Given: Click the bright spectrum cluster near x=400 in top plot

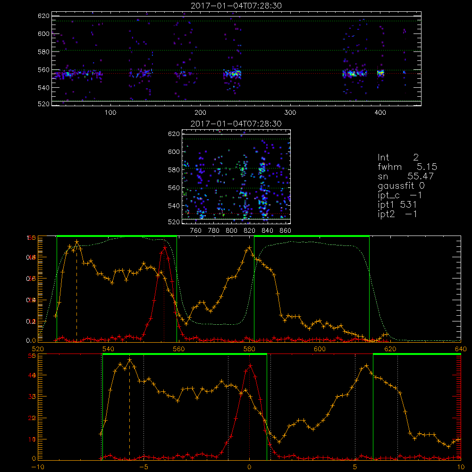Looking at the screenshot, I should click(381, 73).
